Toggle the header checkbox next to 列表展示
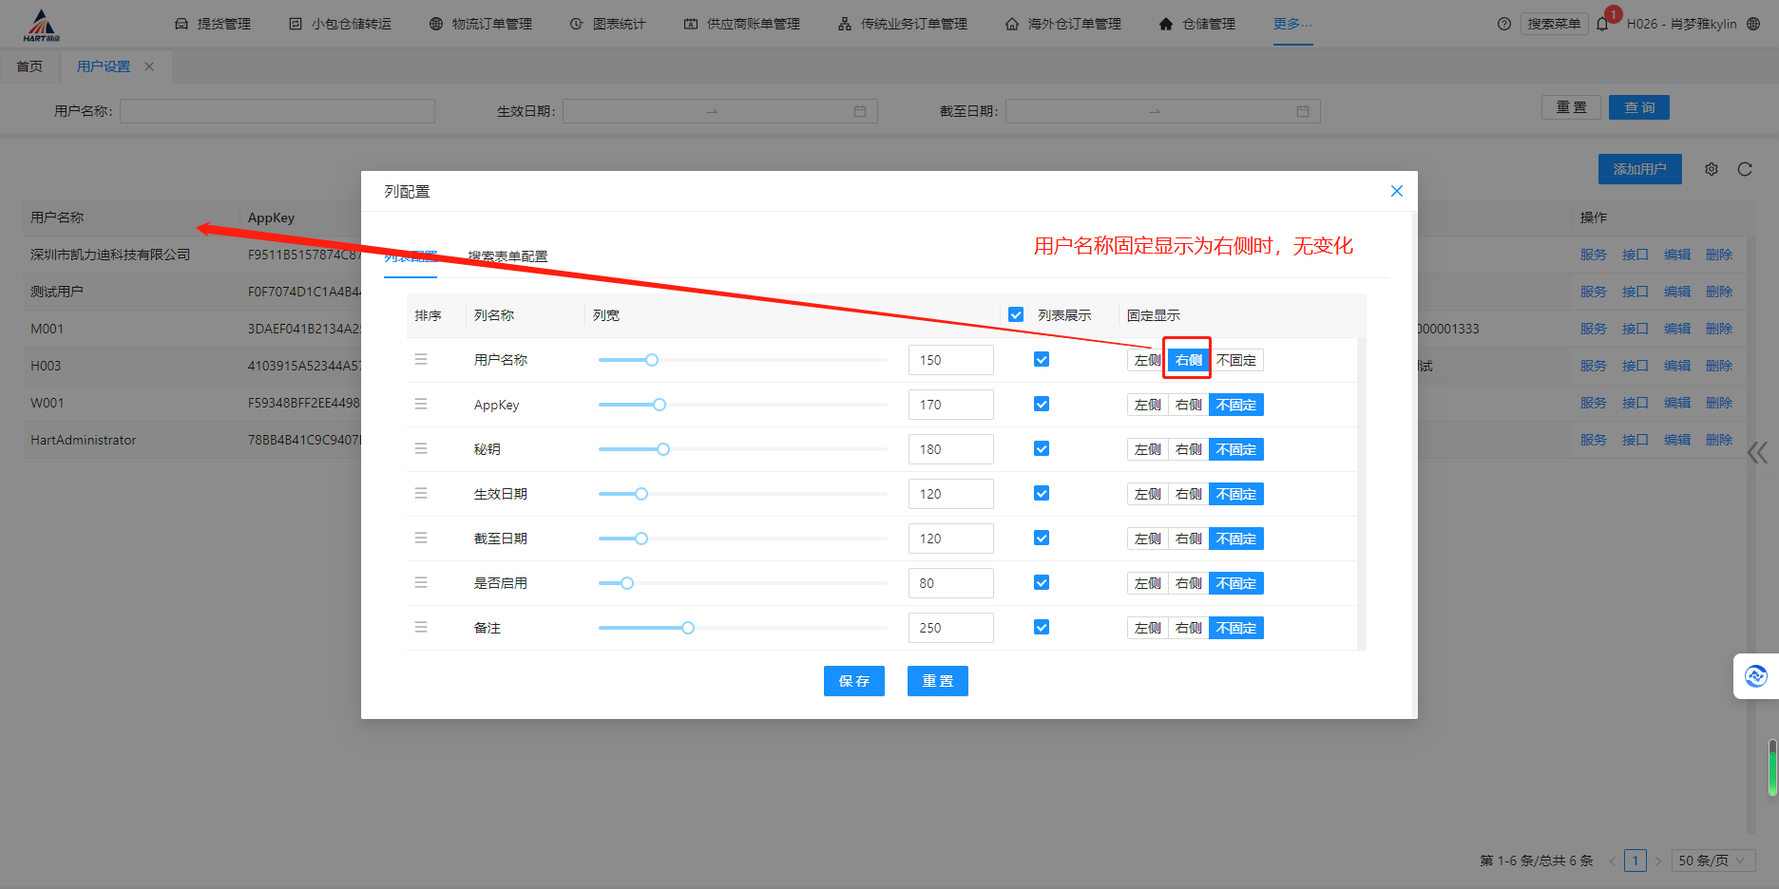 1016,313
